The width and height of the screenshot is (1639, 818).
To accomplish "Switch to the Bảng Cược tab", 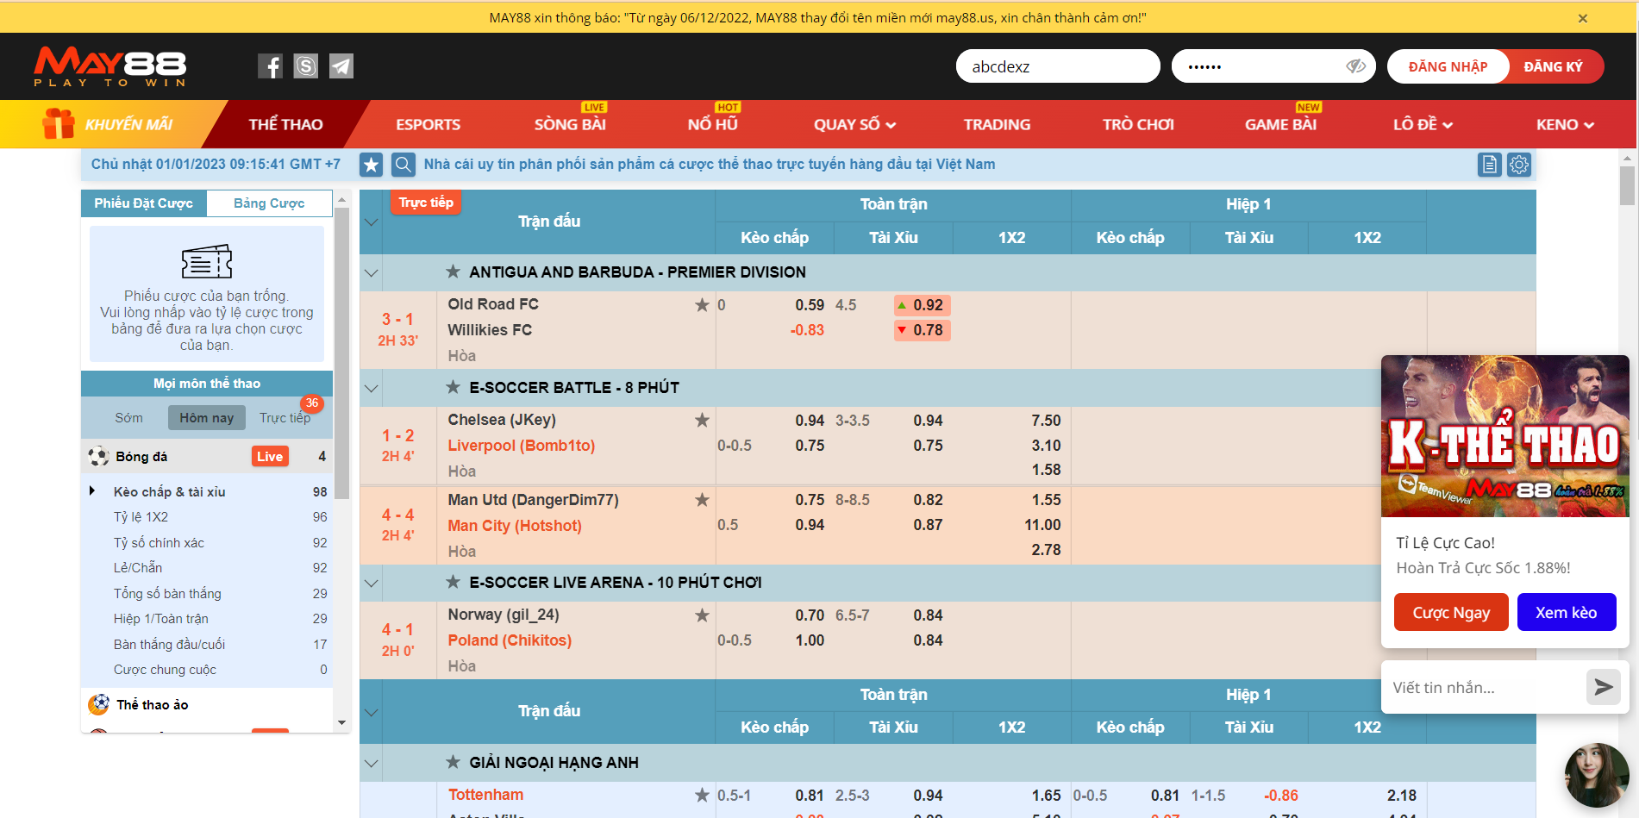I will [269, 203].
